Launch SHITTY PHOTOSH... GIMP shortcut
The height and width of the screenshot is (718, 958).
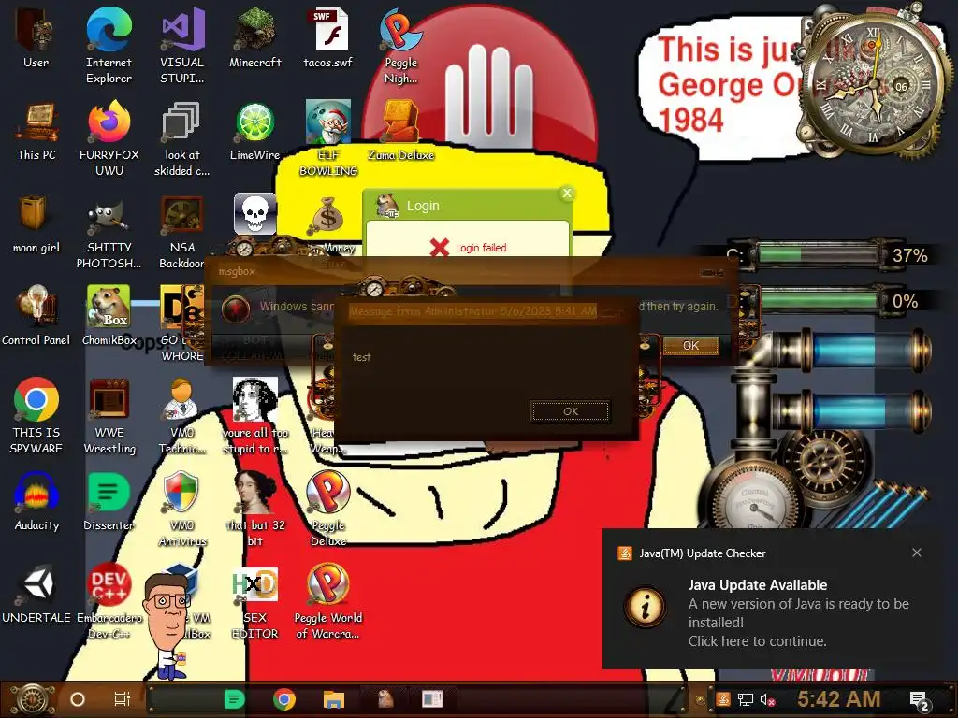tap(109, 231)
